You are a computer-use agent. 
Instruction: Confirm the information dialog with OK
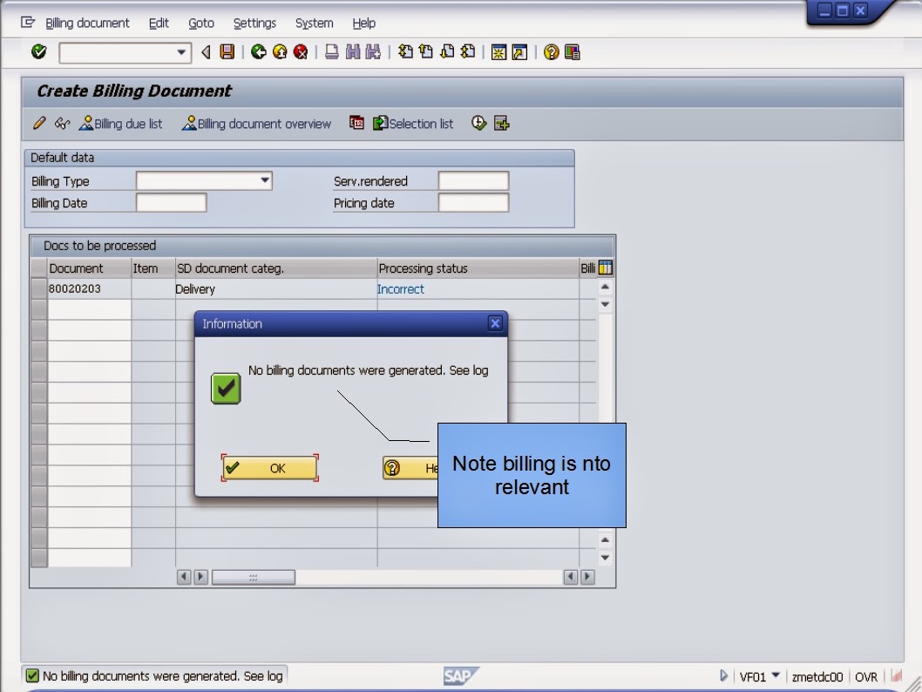271,468
